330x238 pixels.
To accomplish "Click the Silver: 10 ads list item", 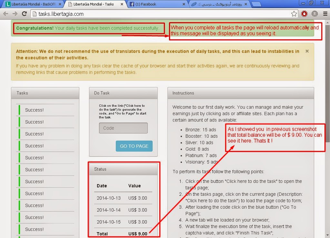I will coord(199,143).
